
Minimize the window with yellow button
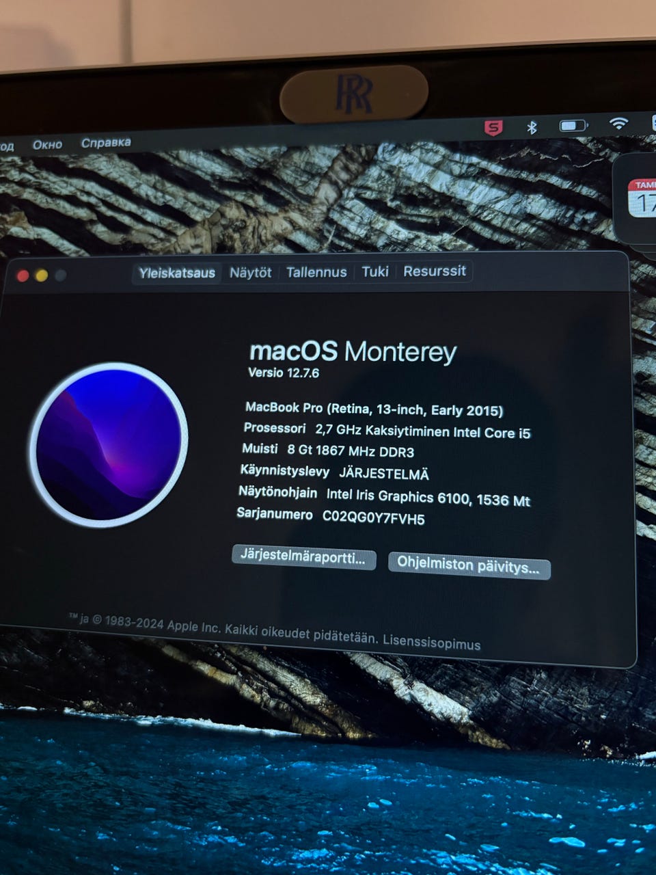[42, 275]
